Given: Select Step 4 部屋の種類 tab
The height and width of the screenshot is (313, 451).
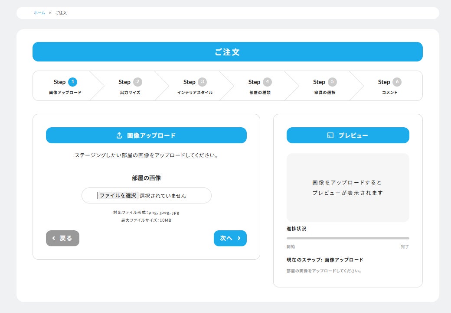Looking at the screenshot, I should pos(260,86).
